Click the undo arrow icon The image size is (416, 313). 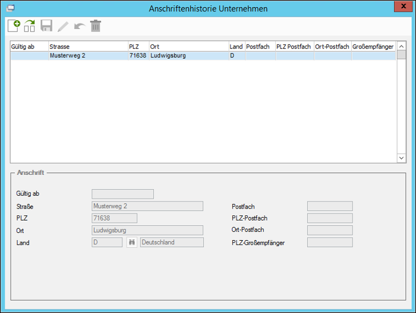[x=80, y=26]
